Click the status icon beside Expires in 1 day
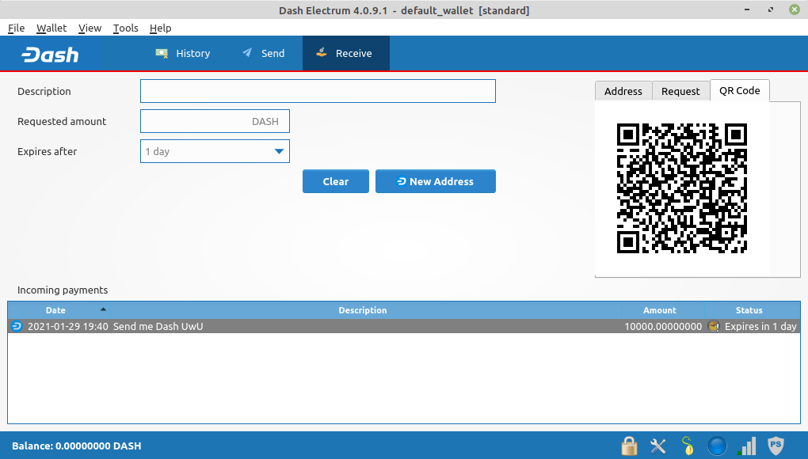Image resolution: width=808 pixels, height=459 pixels. (x=714, y=326)
